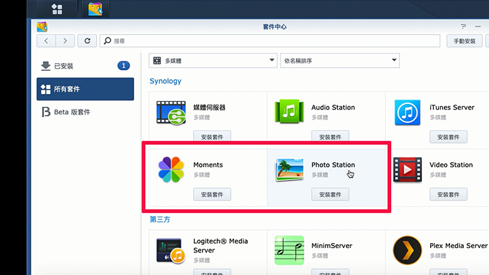The image size is (489, 275).
Task: Select the Package Center taskbar icon
Action: [95, 9]
